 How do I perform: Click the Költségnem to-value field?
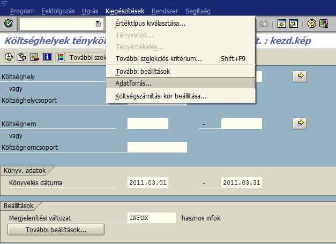242,124
